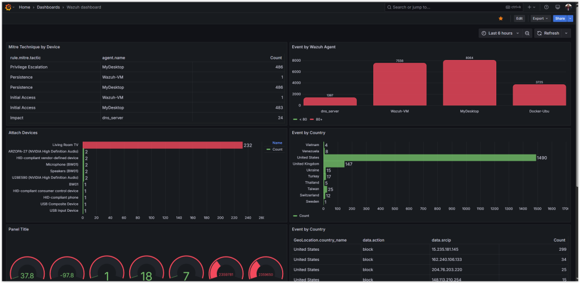This screenshot has width=580, height=283.
Task: Open the refresh interval dropdown arrow
Action: tap(566, 33)
